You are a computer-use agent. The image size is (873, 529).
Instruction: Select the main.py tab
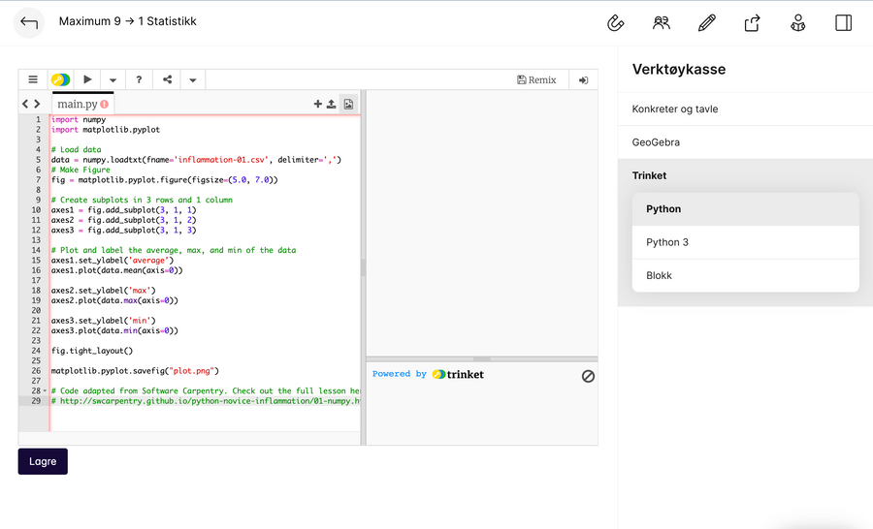(82, 104)
